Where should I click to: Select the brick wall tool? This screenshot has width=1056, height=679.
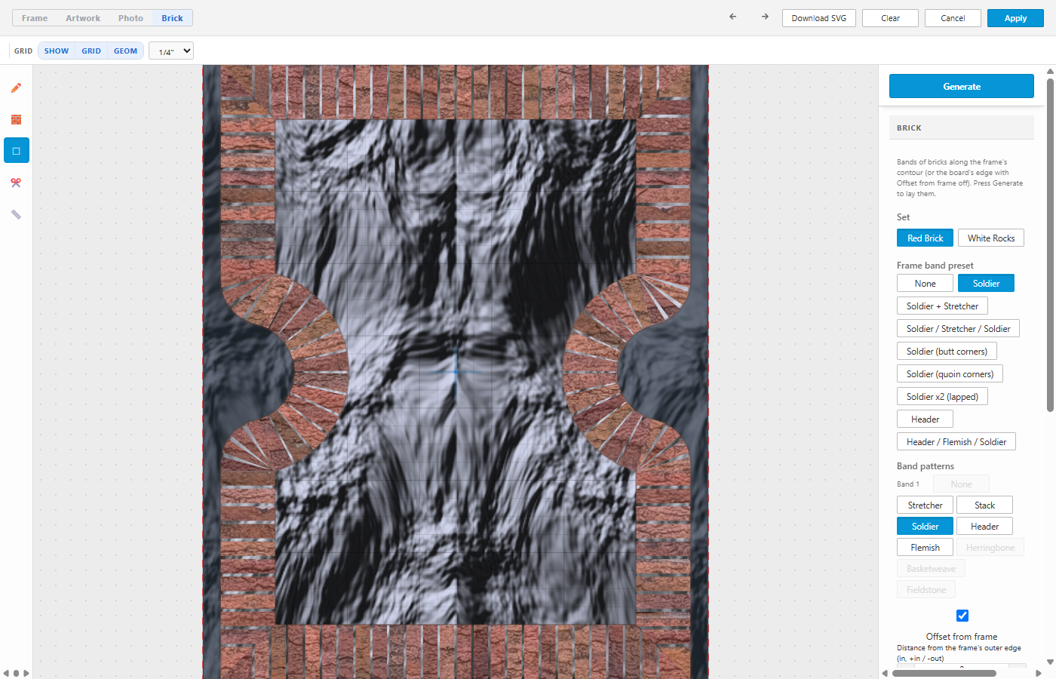pyautogui.click(x=16, y=119)
